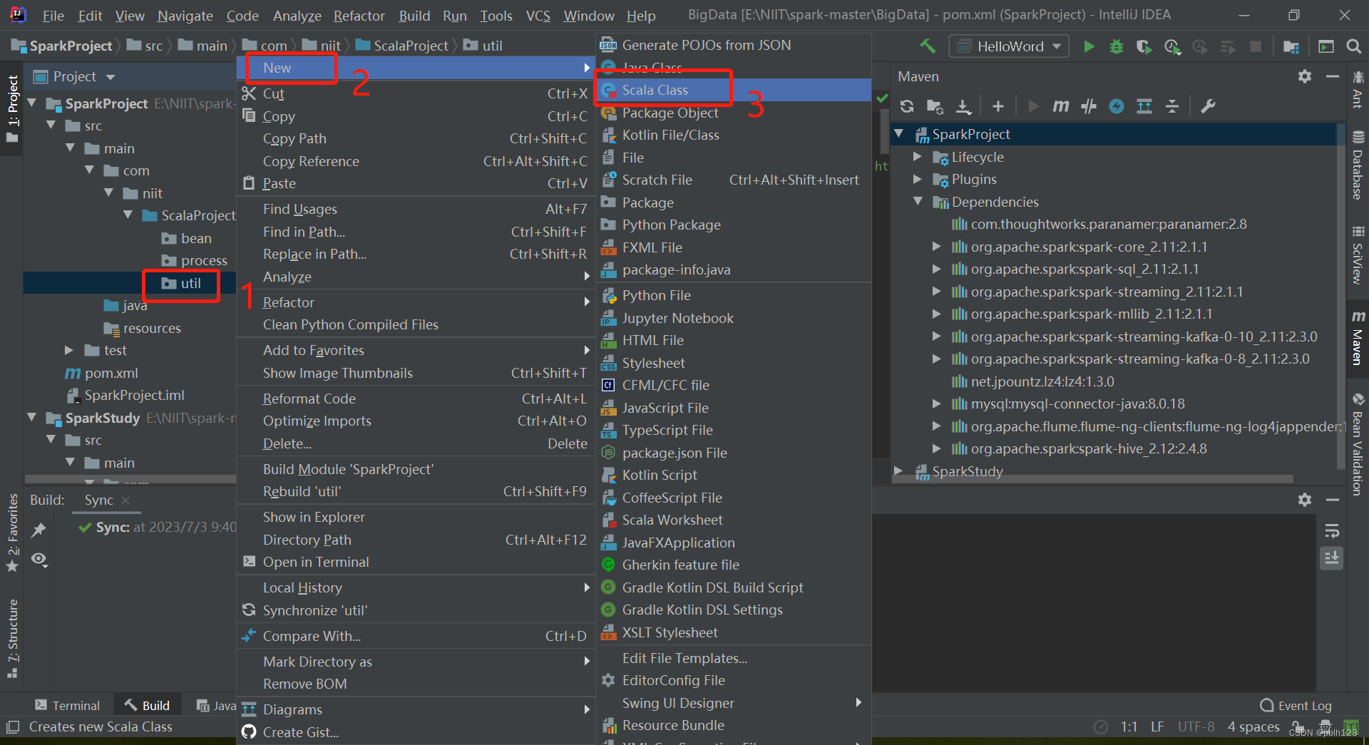Click the 1:1 cursor position widget
The width and height of the screenshot is (1369, 745).
[x=1129, y=727]
